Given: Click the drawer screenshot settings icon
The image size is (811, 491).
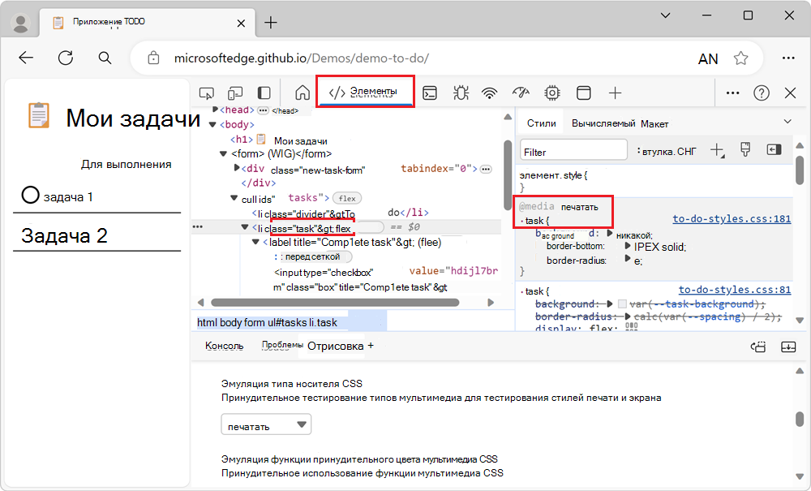Looking at the screenshot, I should (x=758, y=347).
